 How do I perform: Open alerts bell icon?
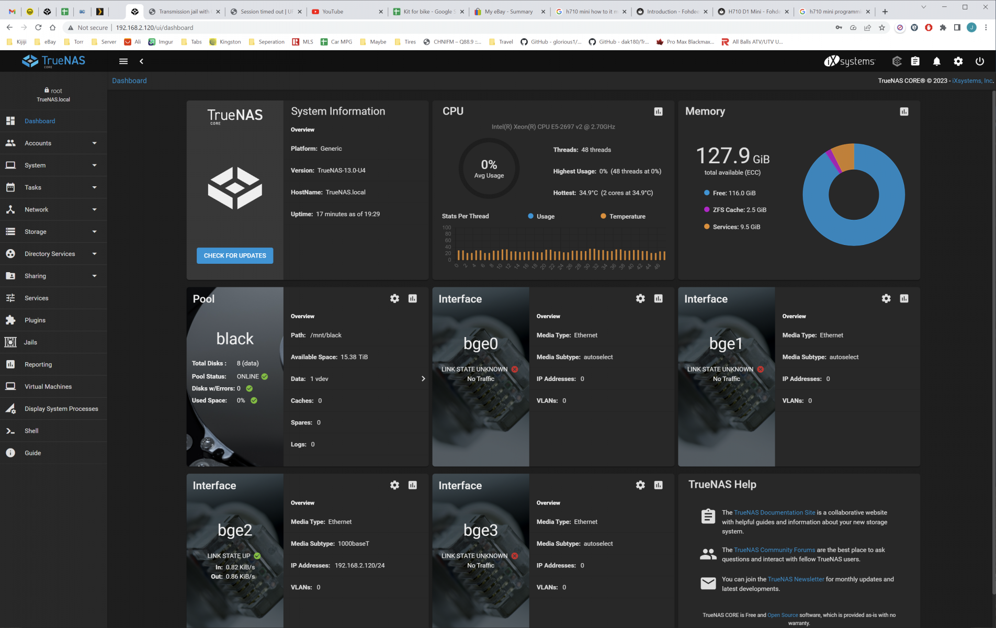tap(936, 61)
